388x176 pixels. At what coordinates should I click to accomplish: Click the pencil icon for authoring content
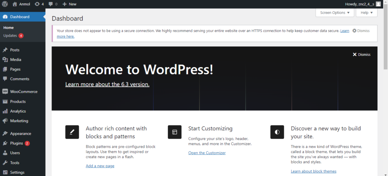point(72,132)
